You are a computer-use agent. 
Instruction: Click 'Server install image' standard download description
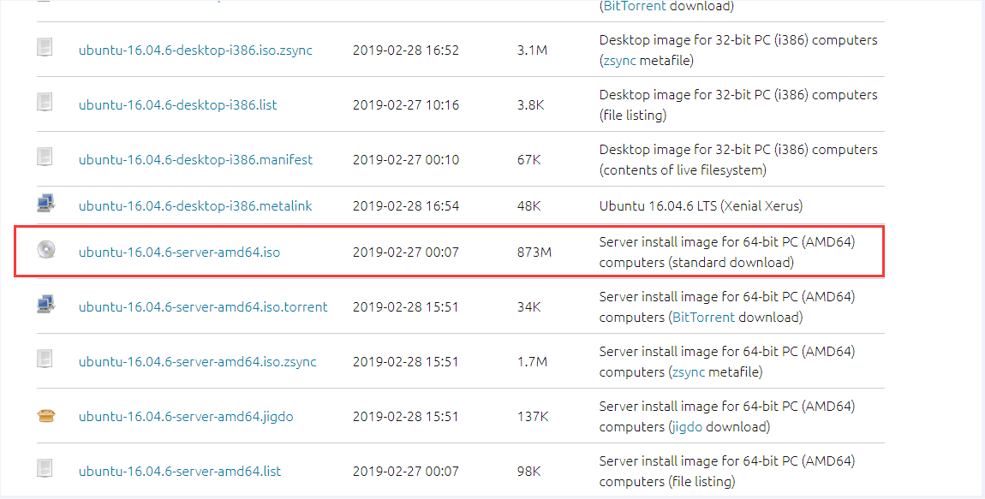tap(727, 252)
